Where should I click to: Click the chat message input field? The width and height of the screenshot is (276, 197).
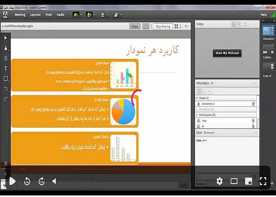(224, 176)
